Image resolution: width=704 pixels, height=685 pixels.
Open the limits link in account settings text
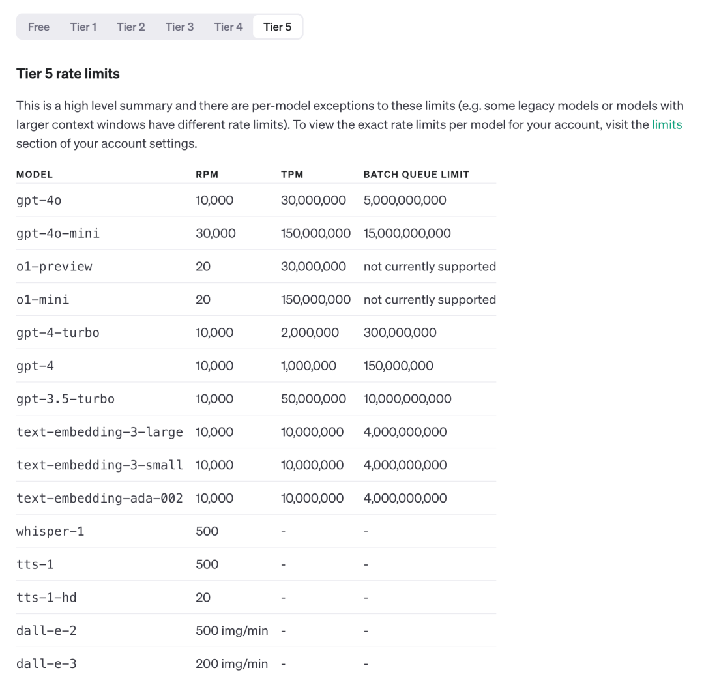pos(666,124)
